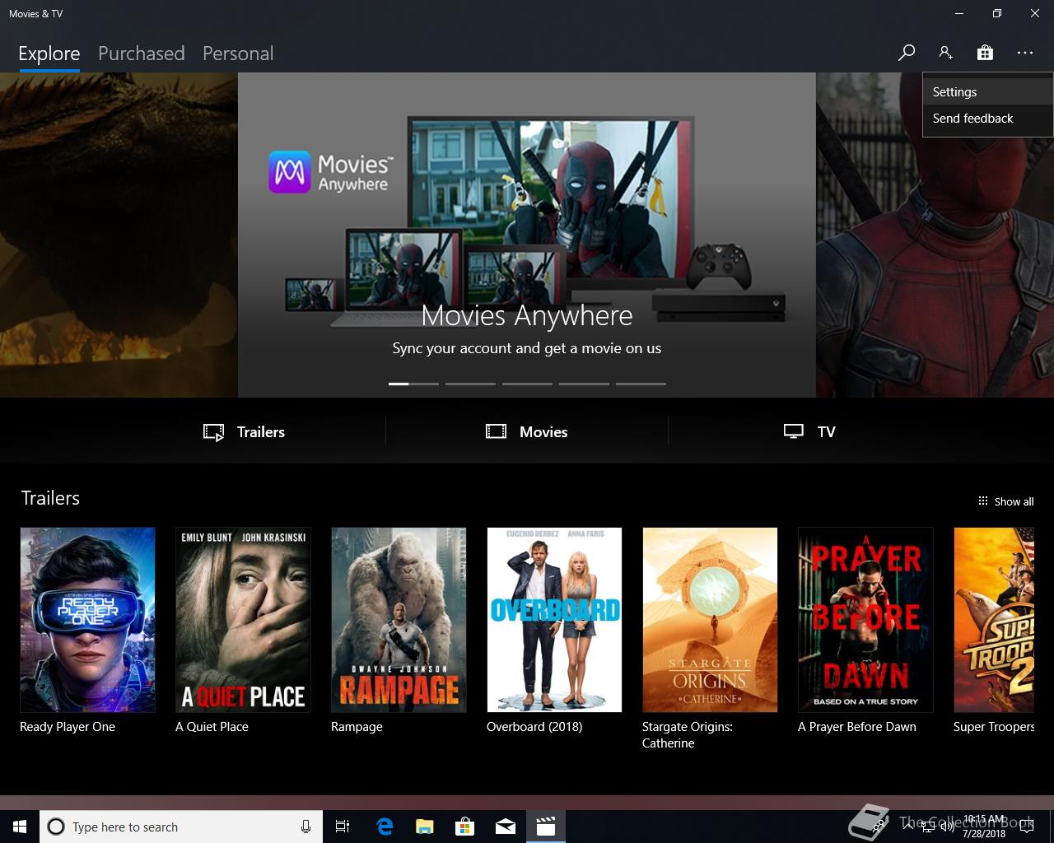Screen dimensions: 1054x843
Task: Select the first carousel page indicator
Action: pos(413,384)
